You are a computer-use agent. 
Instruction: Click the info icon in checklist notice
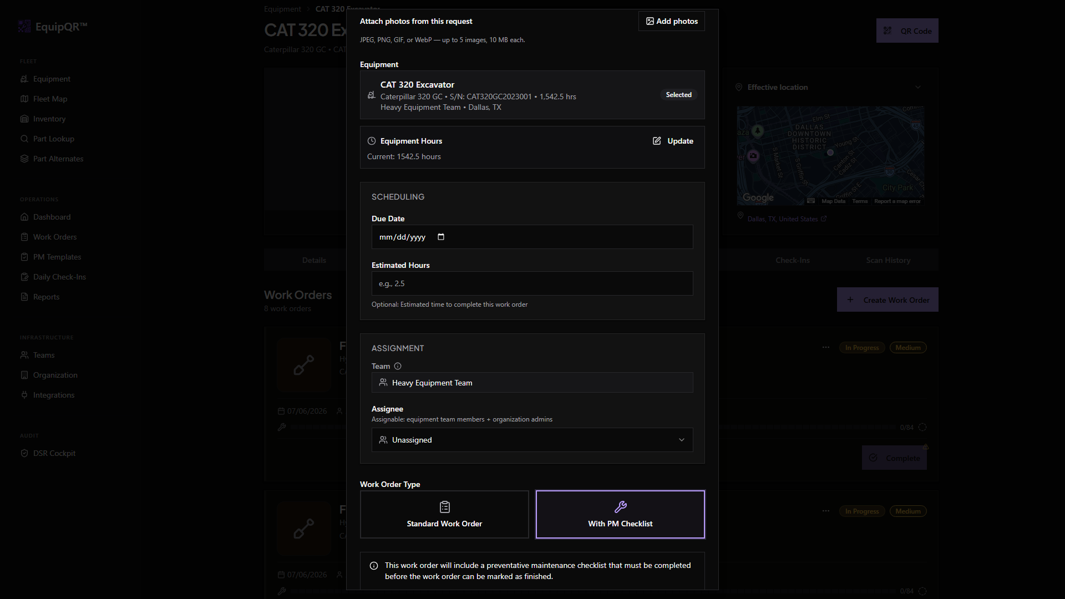374,566
